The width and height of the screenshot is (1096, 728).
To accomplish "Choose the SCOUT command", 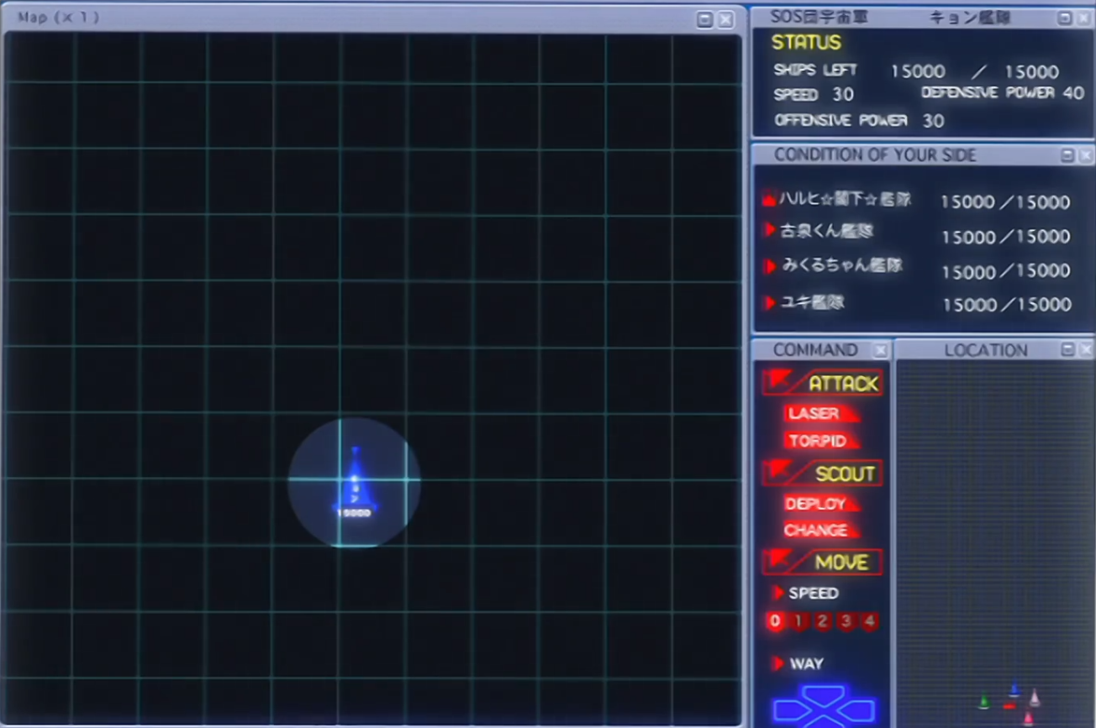I will click(x=822, y=473).
